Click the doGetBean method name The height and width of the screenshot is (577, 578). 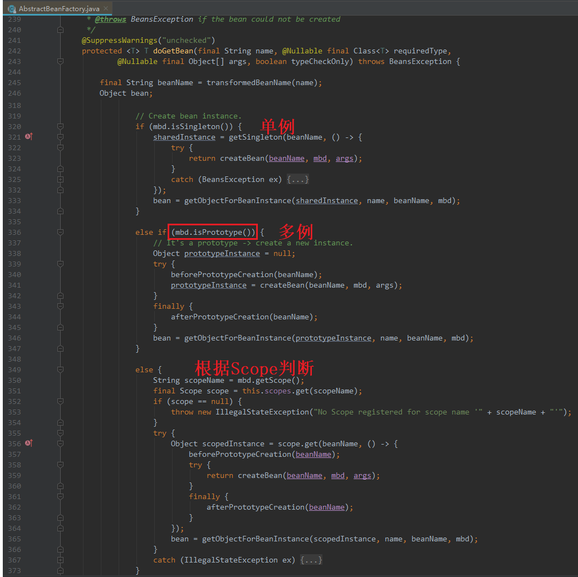[173, 51]
